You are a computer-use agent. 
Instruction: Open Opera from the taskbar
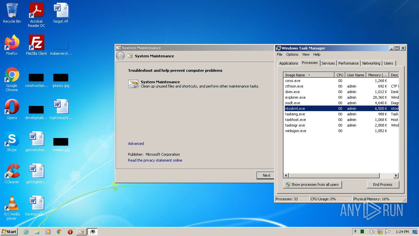tap(70, 232)
